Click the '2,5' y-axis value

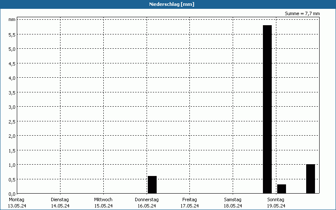(12, 121)
